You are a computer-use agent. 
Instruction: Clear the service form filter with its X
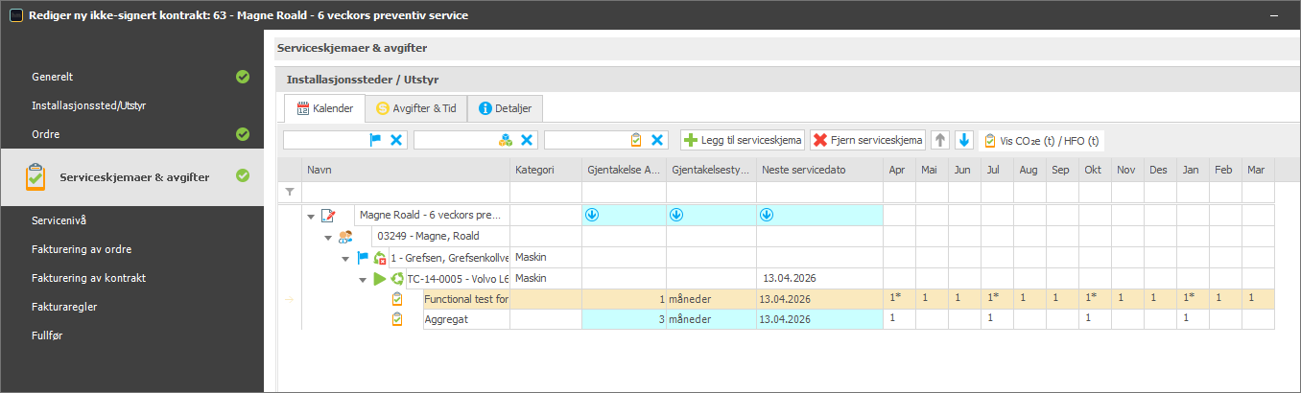click(x=657, y=140)
